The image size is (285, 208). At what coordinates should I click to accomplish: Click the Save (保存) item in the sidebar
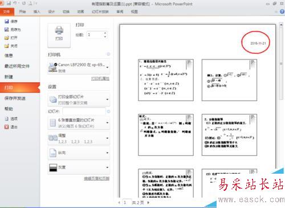[x=11, y=21]
